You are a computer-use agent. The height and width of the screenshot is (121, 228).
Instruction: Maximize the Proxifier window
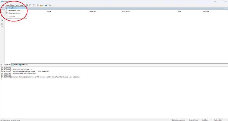220,2
